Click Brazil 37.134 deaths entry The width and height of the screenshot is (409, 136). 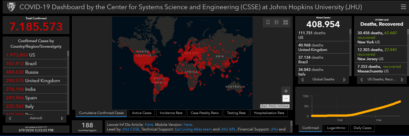[323, 60]
